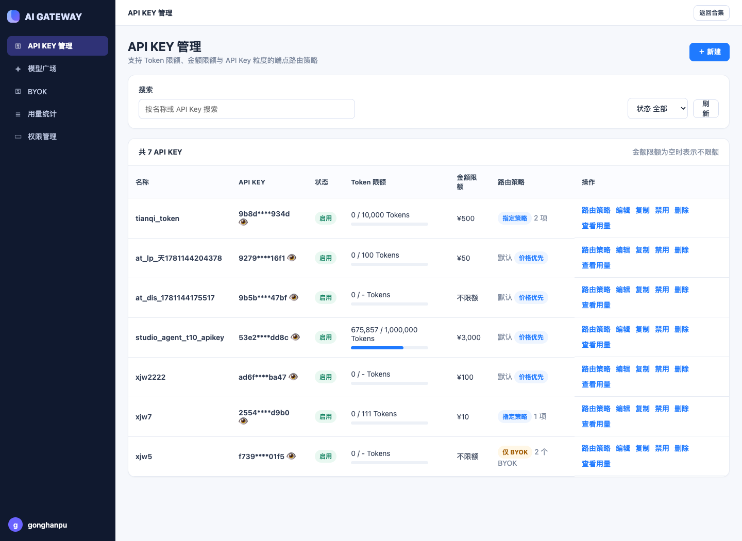Go to 模型广场 menu item
The height and width of the screenshot is (541, 742).
pyautogui.click(x=58, y=69)
